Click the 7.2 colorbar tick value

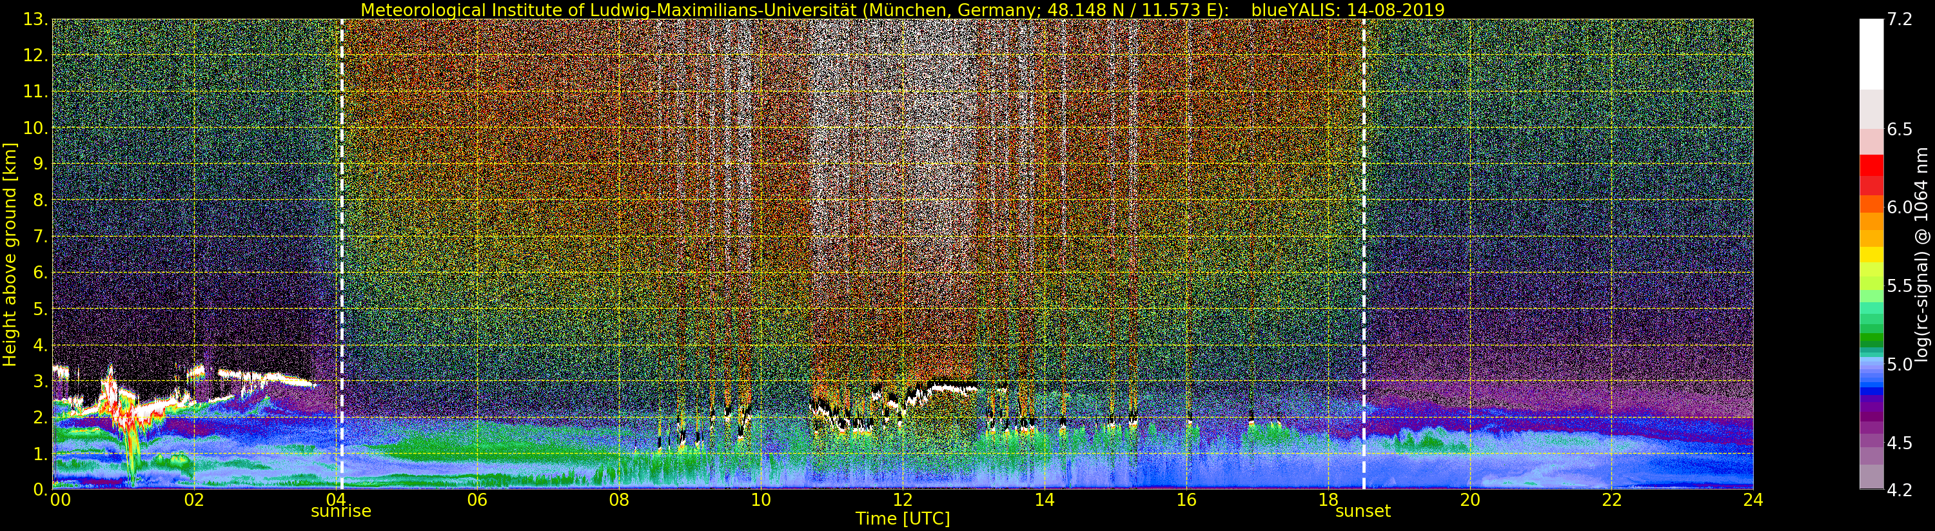[1898, 19]
